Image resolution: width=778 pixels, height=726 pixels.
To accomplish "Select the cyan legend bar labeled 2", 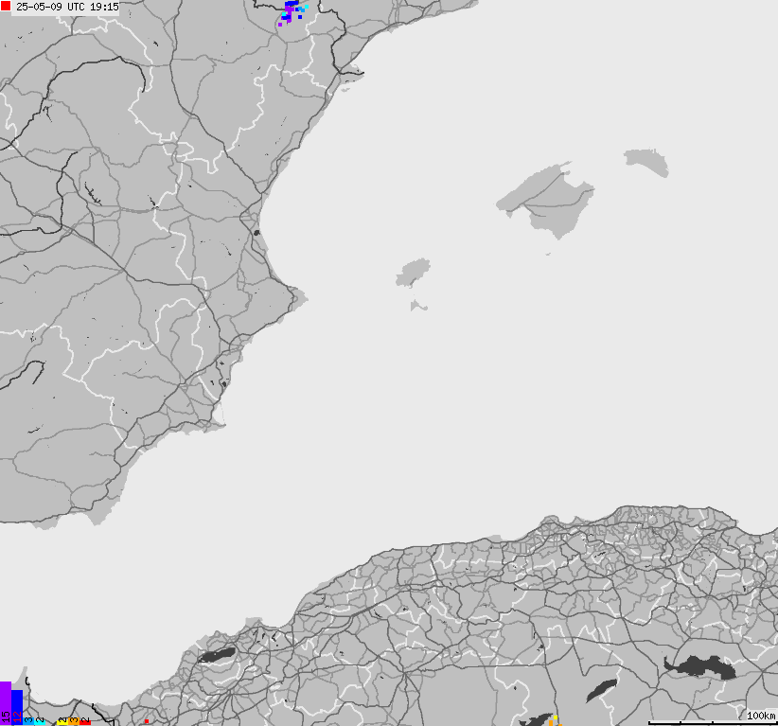I will click(x=40, y=721).
